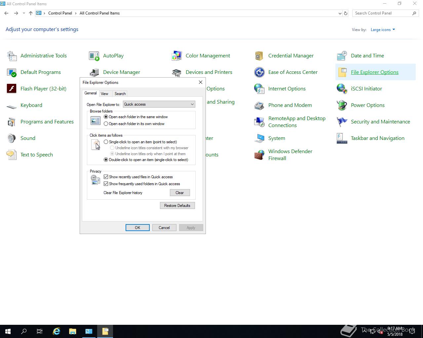This screenshot has height=338, width=423.
Task: Confirm the dialog with OK
Action: coord(137,228)
